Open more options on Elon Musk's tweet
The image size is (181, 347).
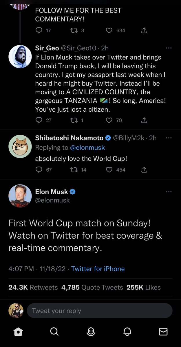(169, 192)
